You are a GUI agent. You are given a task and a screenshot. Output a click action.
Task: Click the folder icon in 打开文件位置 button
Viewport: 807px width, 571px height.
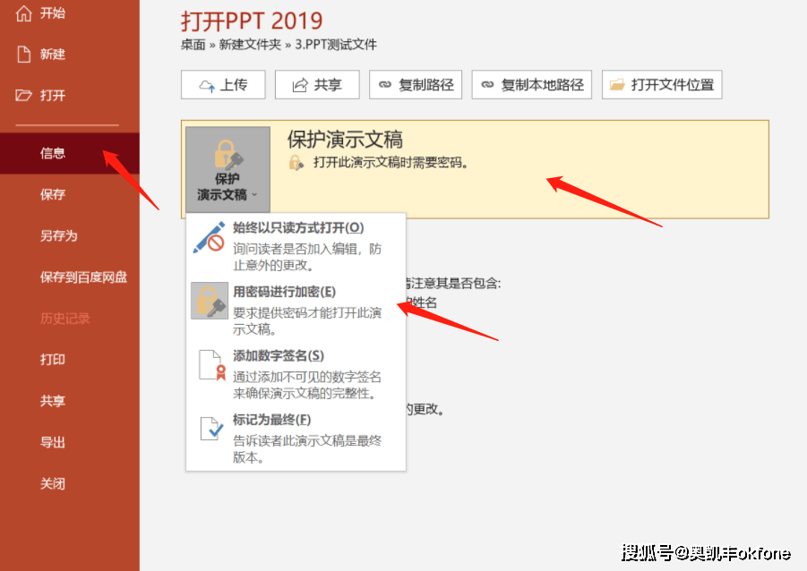pos(617,85)
